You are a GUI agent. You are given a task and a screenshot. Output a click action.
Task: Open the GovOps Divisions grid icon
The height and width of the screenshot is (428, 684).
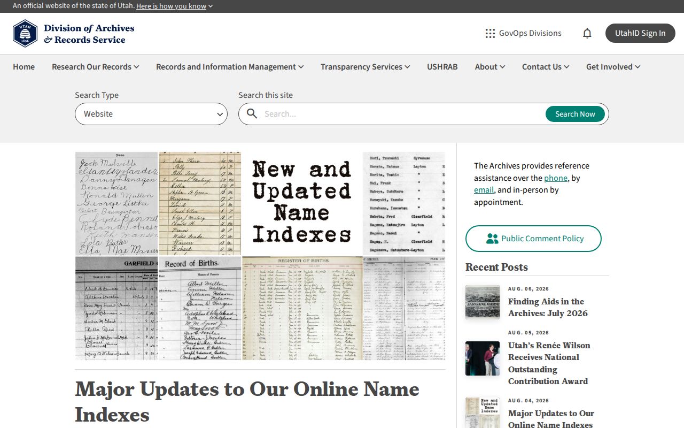point(490,33)
